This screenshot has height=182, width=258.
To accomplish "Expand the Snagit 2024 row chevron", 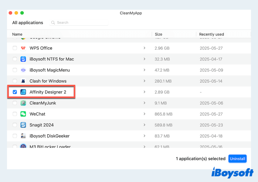I will (x=144, y=125).
